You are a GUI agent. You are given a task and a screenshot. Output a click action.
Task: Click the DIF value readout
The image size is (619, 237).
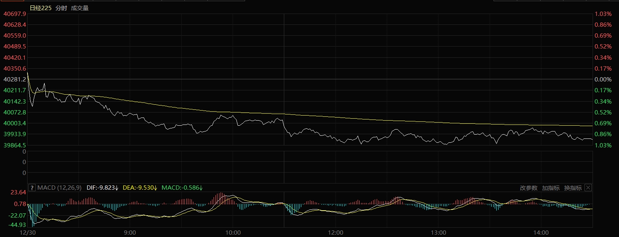102,188
